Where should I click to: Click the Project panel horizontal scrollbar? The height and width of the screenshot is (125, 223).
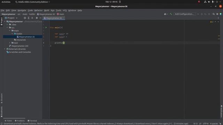click(x=14, y=118)
